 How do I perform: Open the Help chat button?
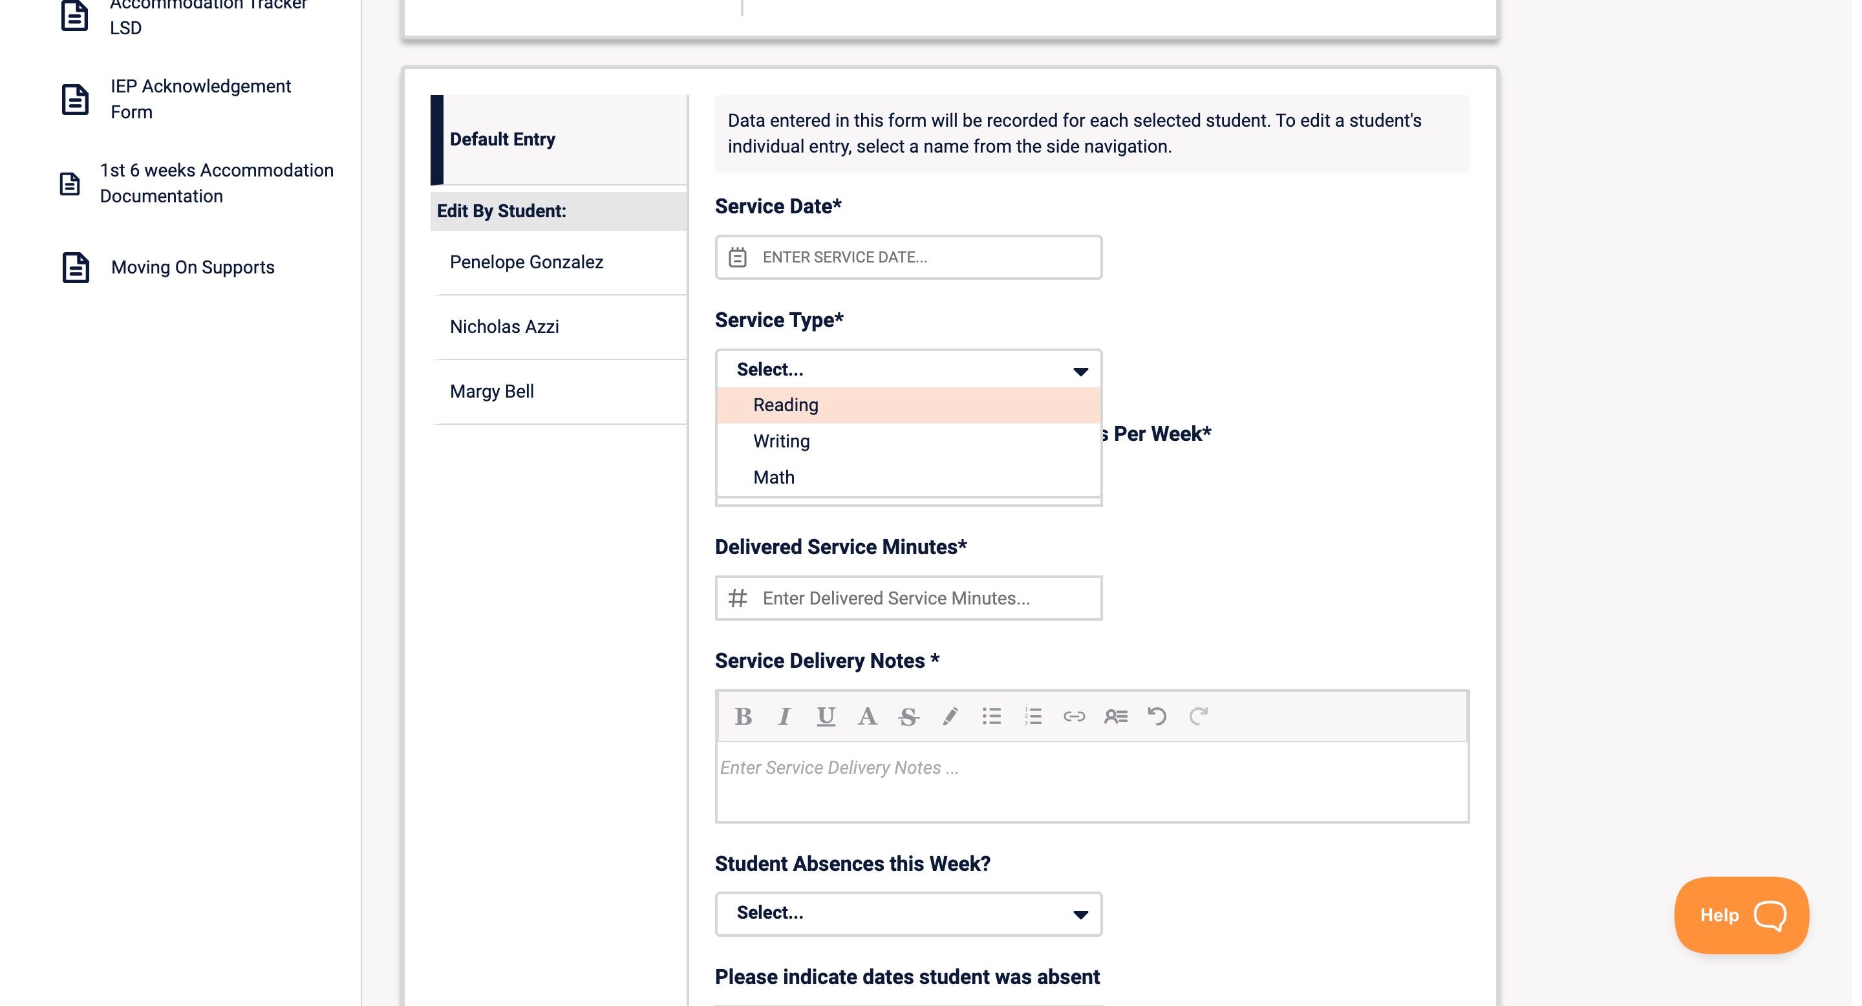coord(1740,915)
